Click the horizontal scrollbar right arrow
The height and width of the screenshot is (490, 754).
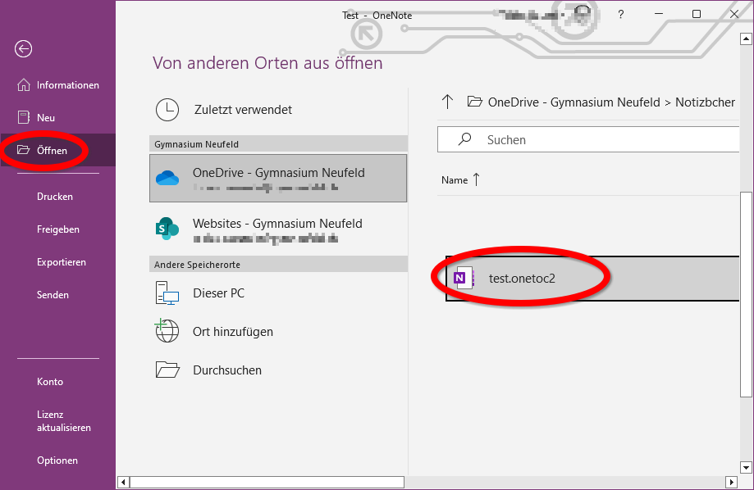point(731,482)
